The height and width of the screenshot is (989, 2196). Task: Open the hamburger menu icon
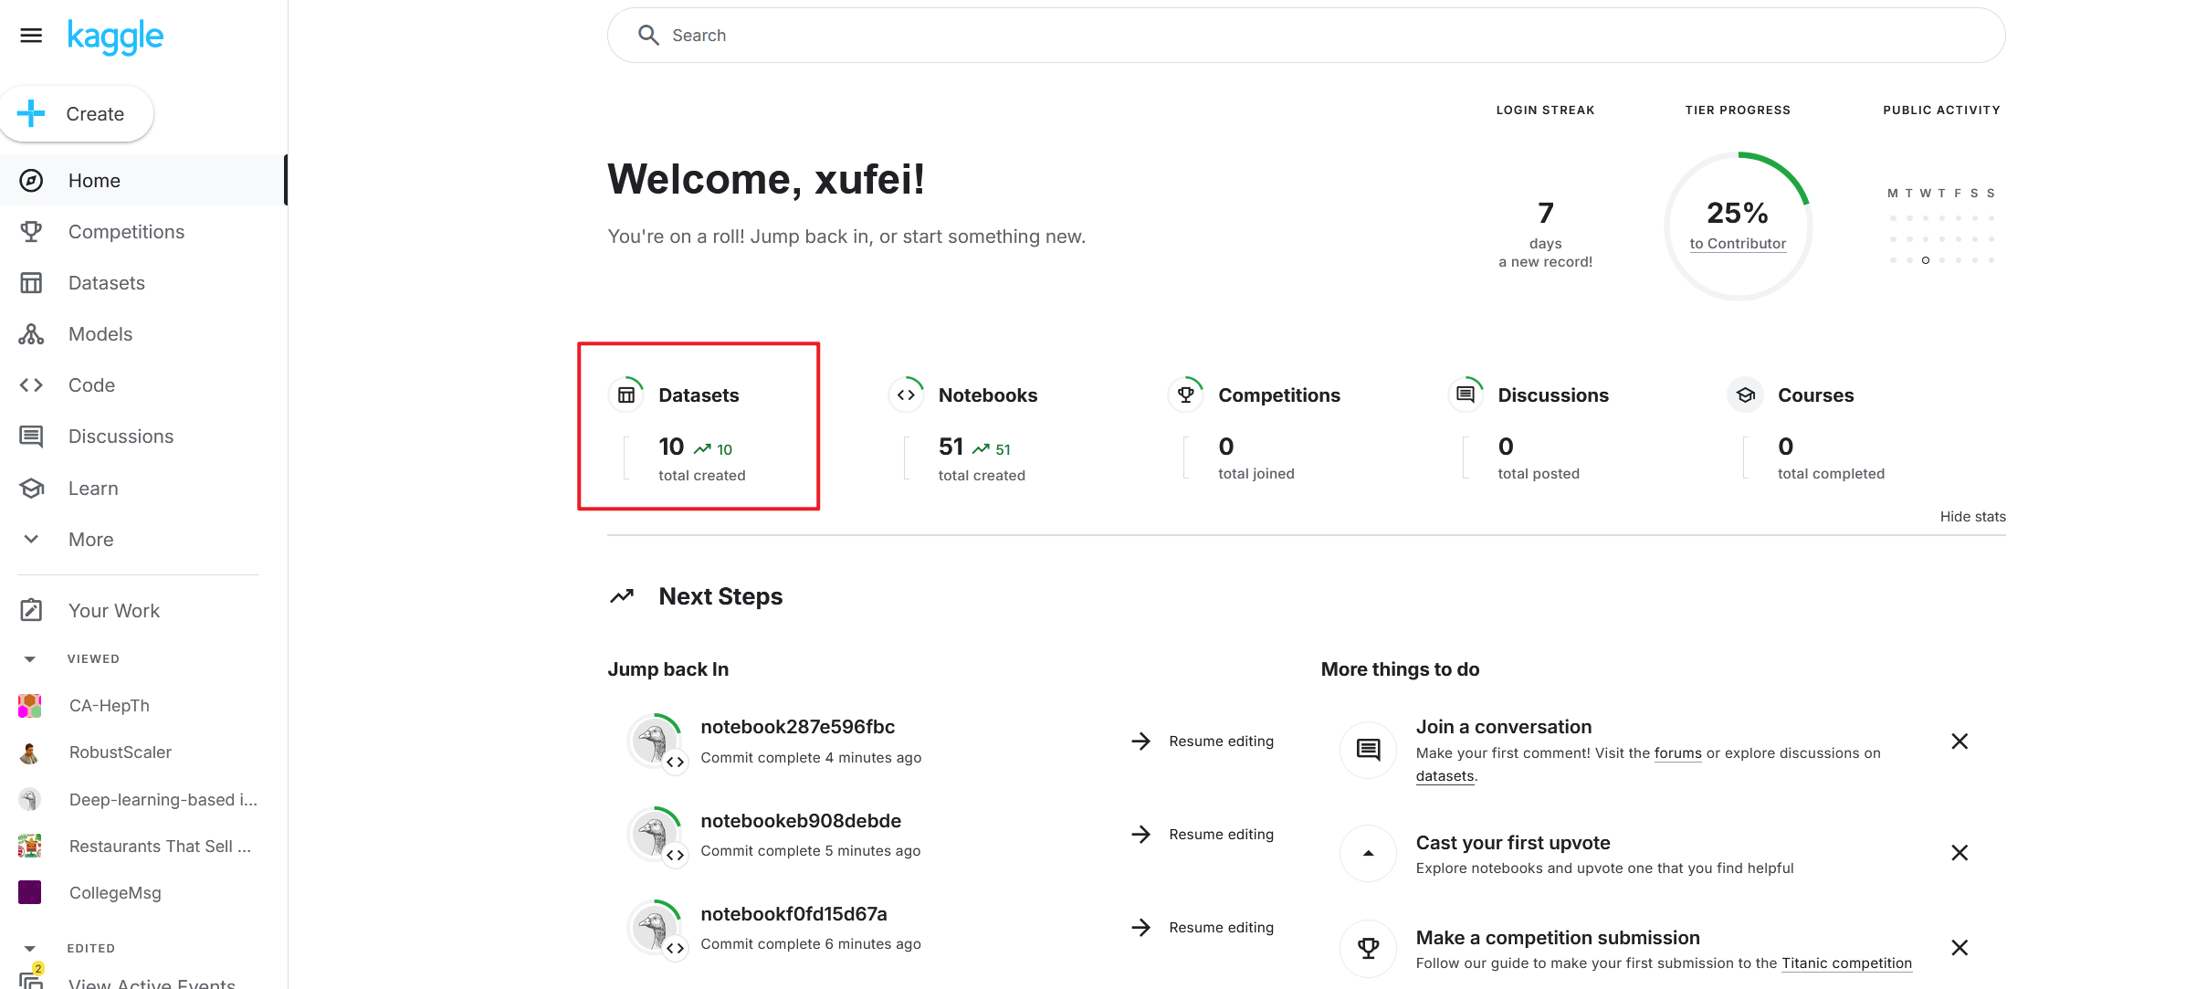click(x=31, y=36)
